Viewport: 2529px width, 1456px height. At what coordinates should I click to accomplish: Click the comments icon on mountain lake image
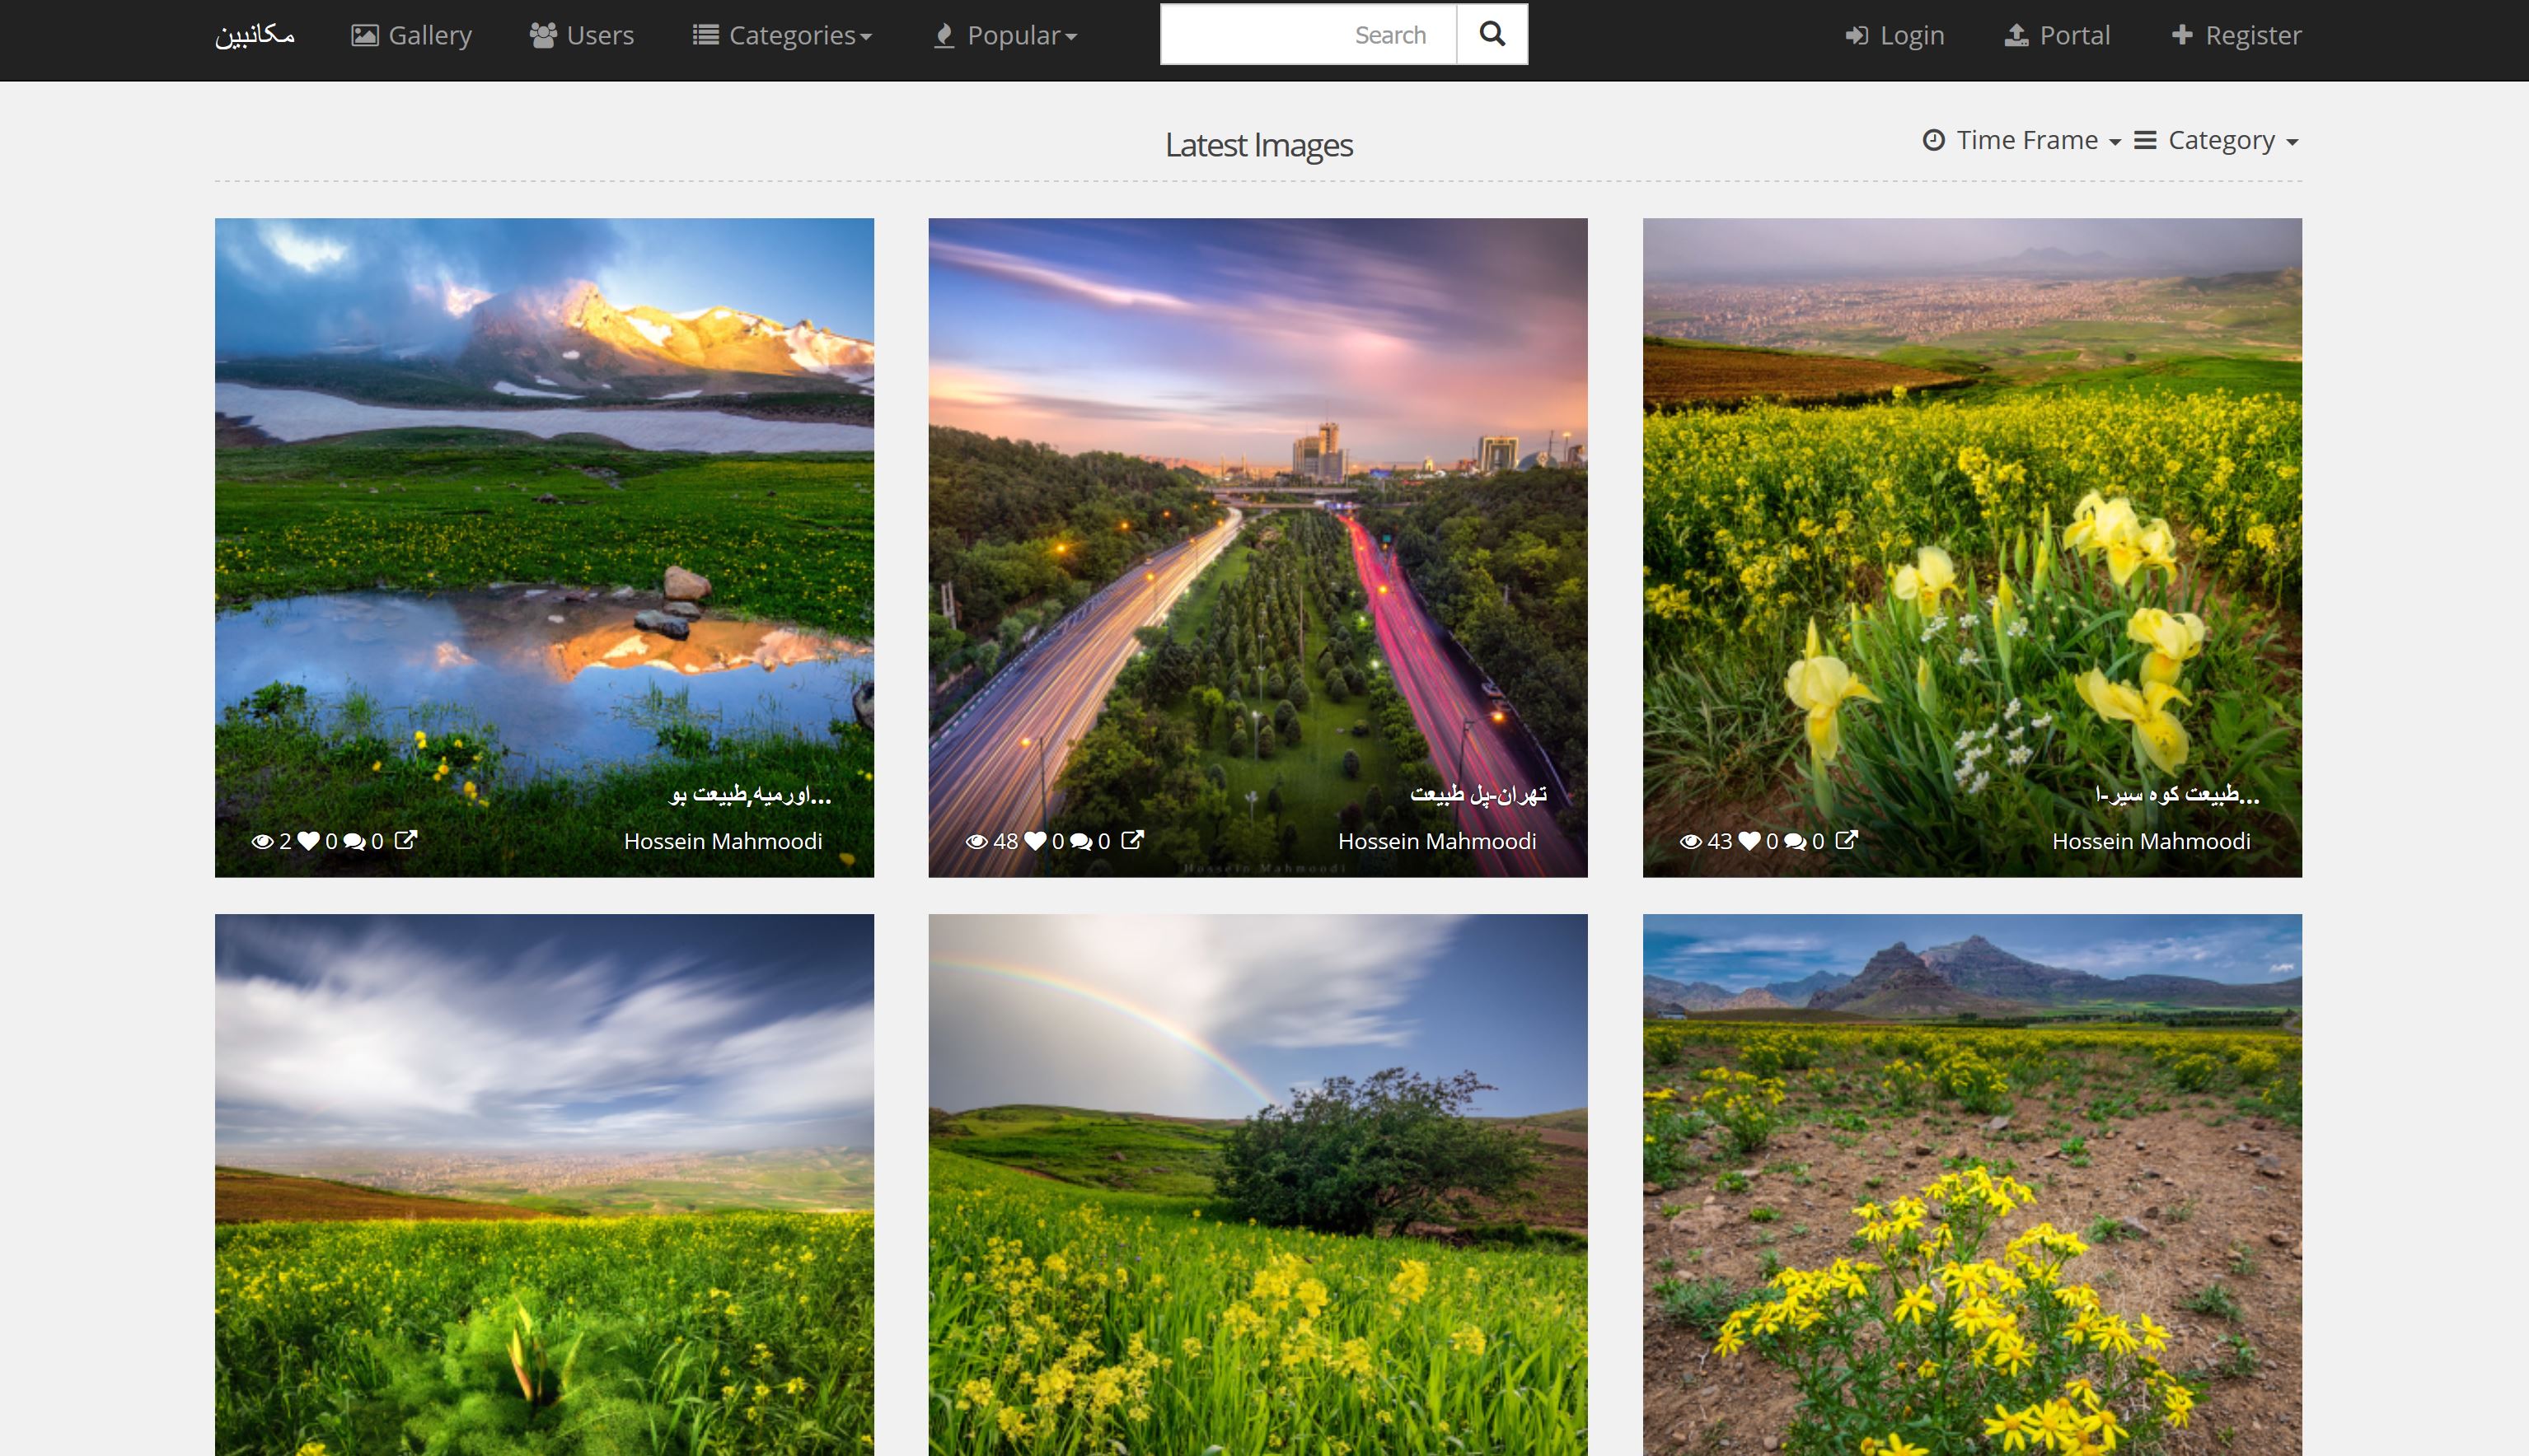pyautogui.click(x=354, y=841)
